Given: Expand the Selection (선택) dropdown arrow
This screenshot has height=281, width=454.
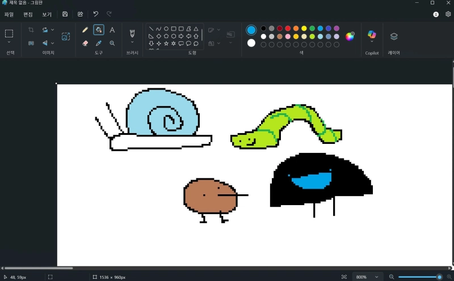Looking at the screenshot, I should click(9, 42).
